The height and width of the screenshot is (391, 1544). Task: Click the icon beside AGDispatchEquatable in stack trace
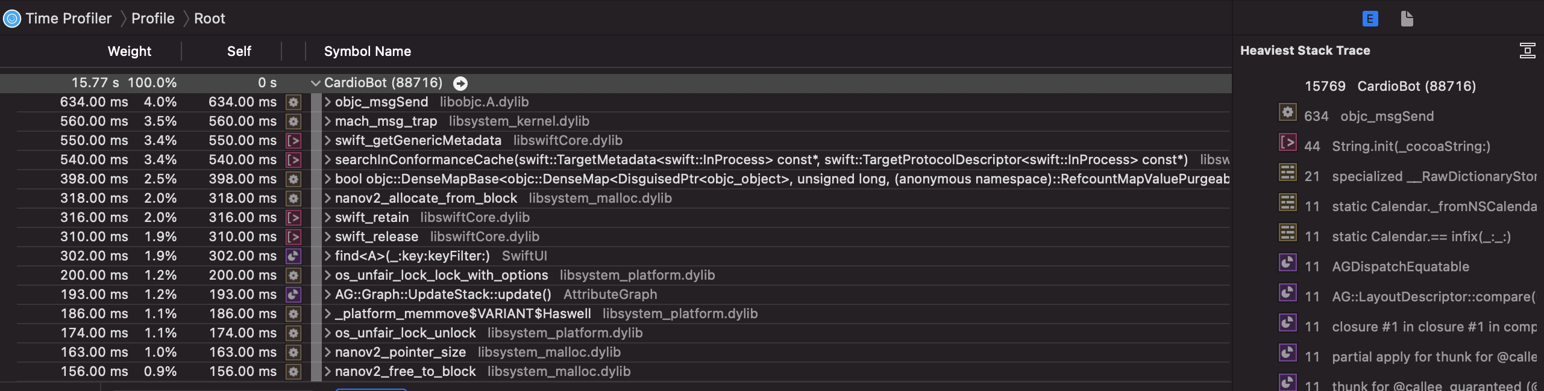tap(1287, 263)
